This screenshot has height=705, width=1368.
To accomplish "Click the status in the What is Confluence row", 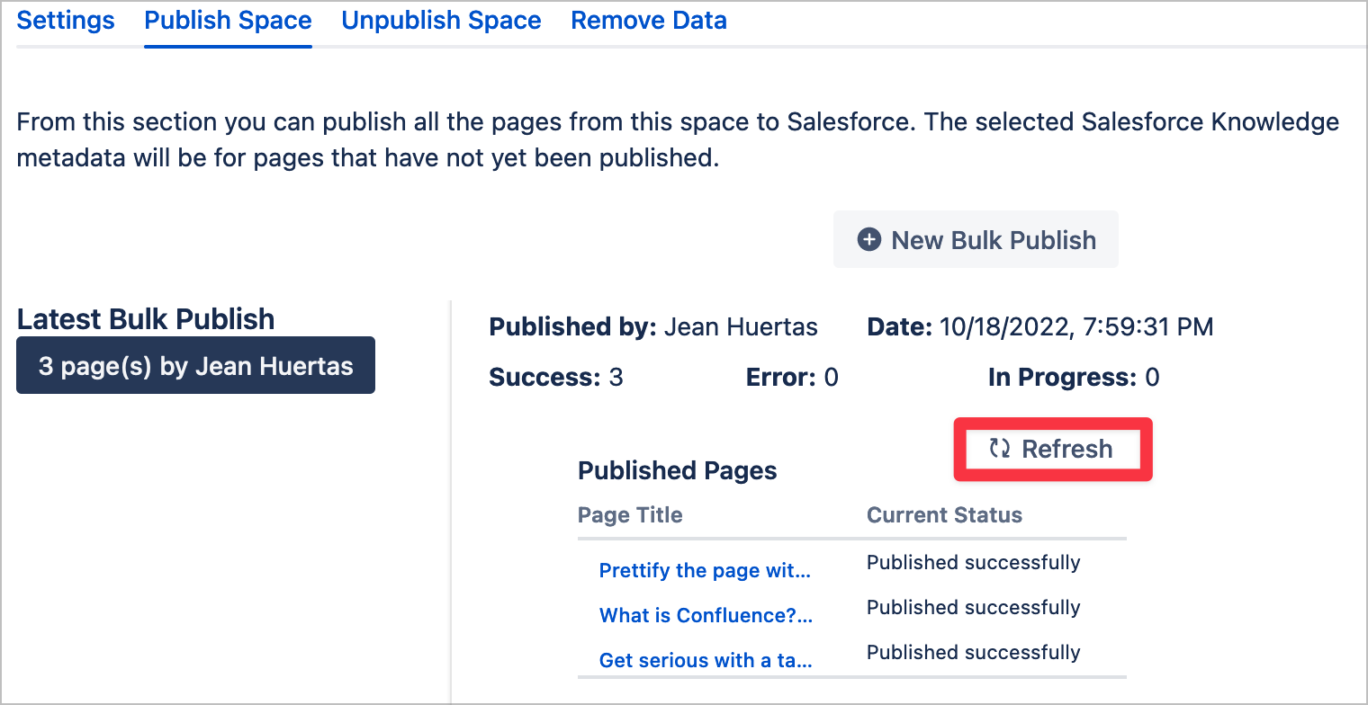I will (973, 608).
